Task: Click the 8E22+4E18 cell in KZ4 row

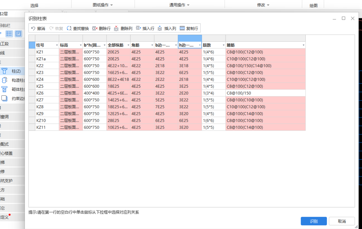Action: coord(118,79)
